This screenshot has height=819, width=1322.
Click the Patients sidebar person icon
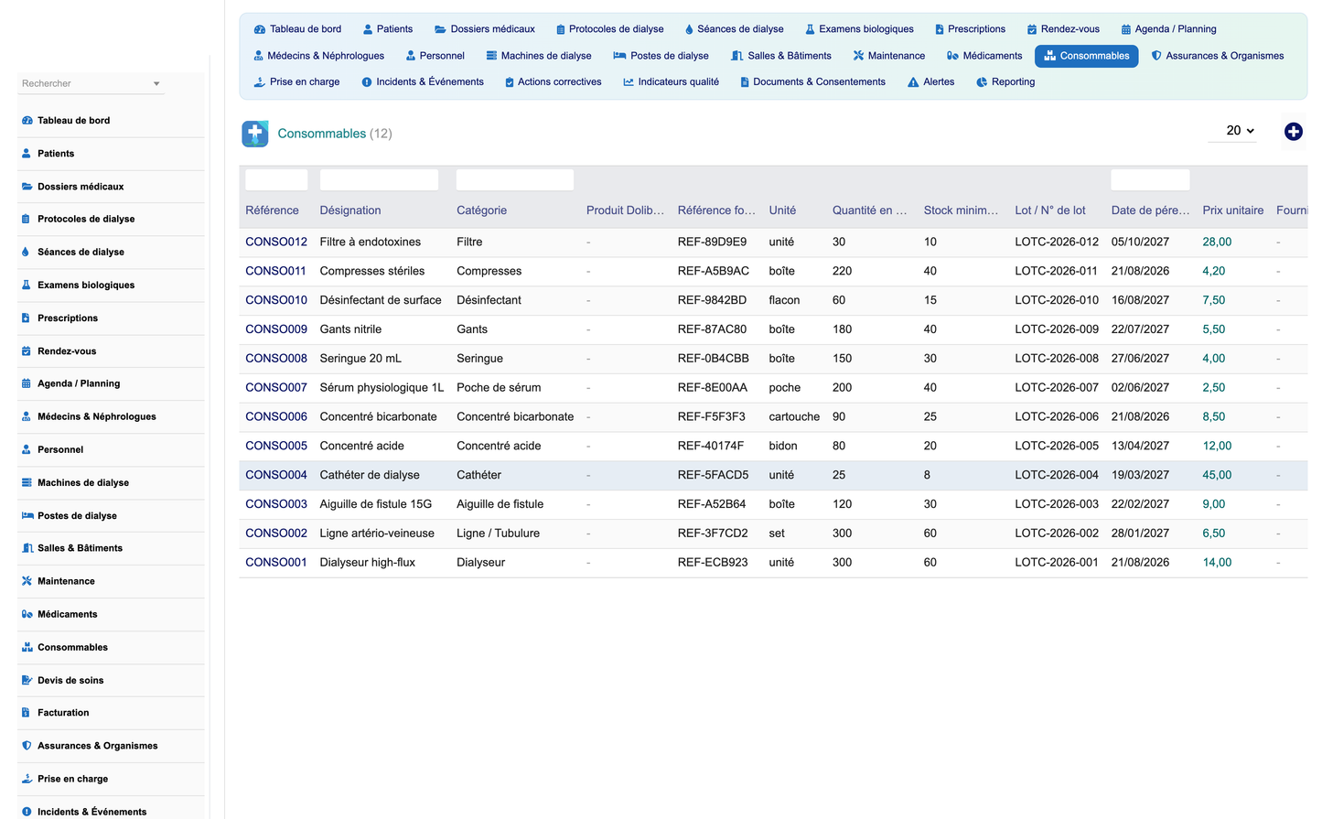[x=27, y=154]
